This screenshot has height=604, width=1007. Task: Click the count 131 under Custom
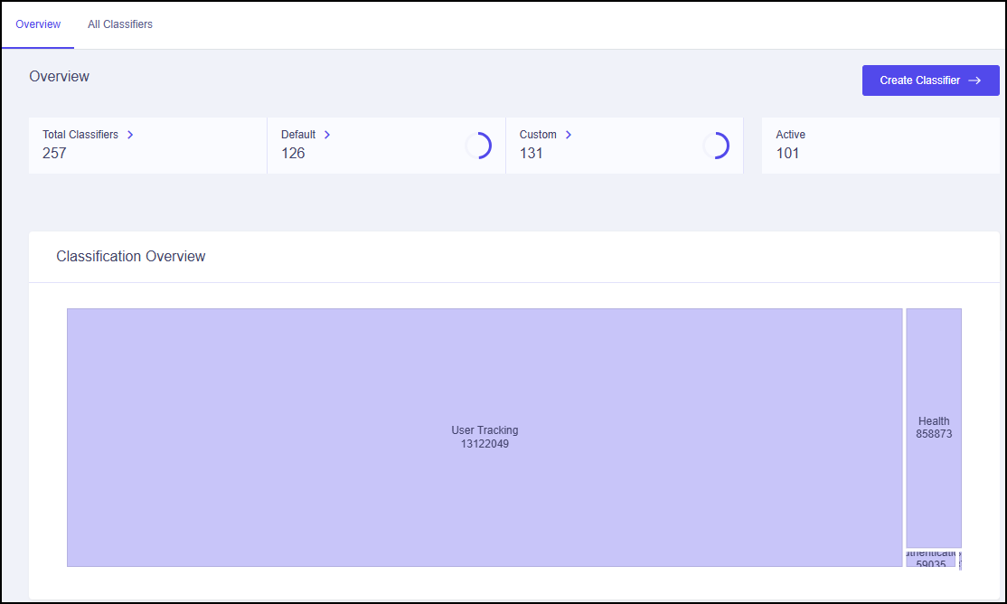[532, 153]
